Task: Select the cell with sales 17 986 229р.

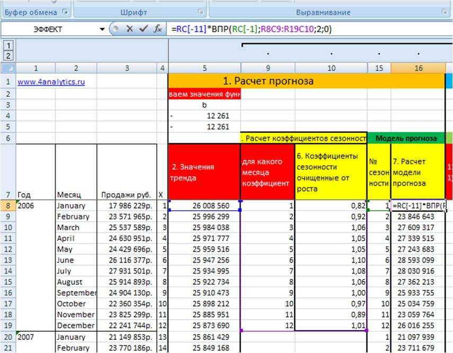Action: pos(127,206)
